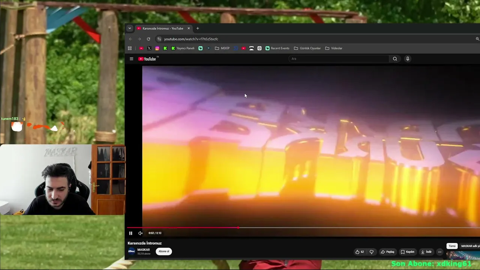Start voice search with microphone
480x270 pixels.
408,59
